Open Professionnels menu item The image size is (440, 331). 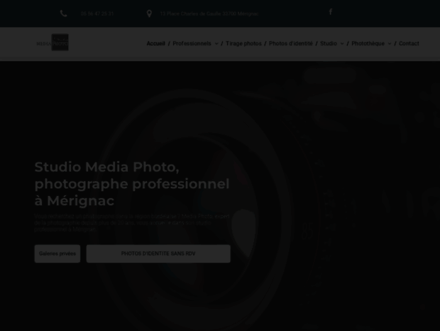(x=192, y=43)
